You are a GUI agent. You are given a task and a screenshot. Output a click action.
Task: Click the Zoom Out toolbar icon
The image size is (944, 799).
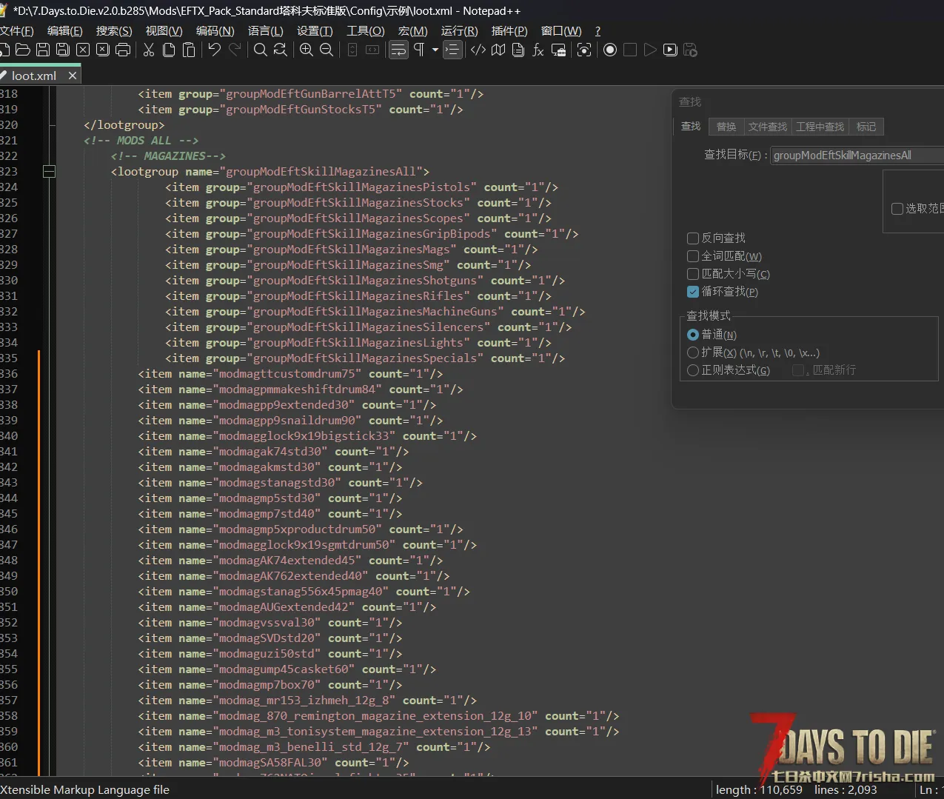click(327, 50)
